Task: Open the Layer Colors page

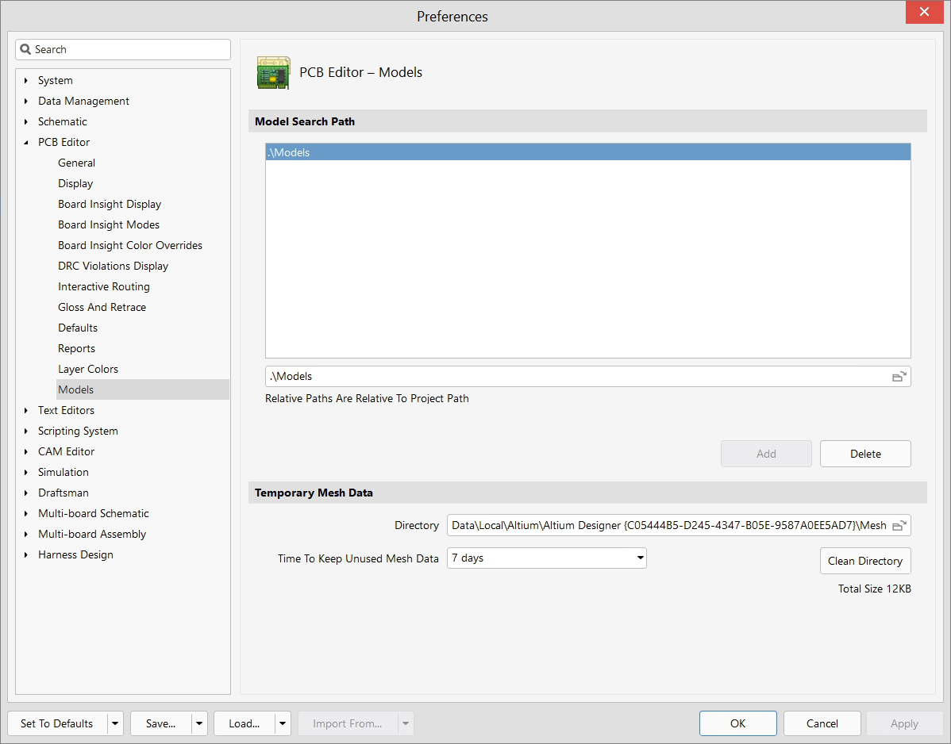Action: click(88, 369)
